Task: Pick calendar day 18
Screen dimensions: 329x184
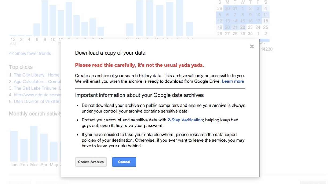Action: (265, 21)
